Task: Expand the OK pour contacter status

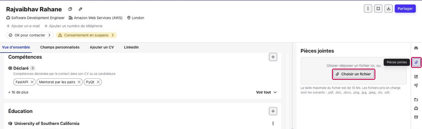Action: pyautogui.click(x=30, y=35)
